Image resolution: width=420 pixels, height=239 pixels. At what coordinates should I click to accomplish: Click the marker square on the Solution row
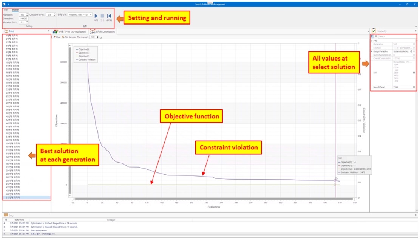click(x=414, y=48)
